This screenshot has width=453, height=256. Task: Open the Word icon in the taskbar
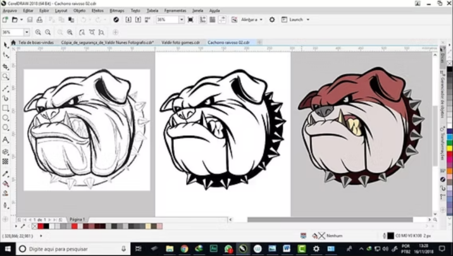point(287,249)
